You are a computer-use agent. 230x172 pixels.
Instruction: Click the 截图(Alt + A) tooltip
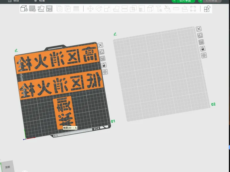click(70, 128)
